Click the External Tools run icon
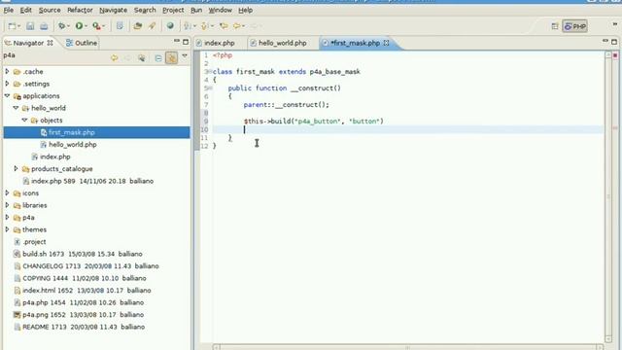The image size is (622, 350). [x=96, y=26]
